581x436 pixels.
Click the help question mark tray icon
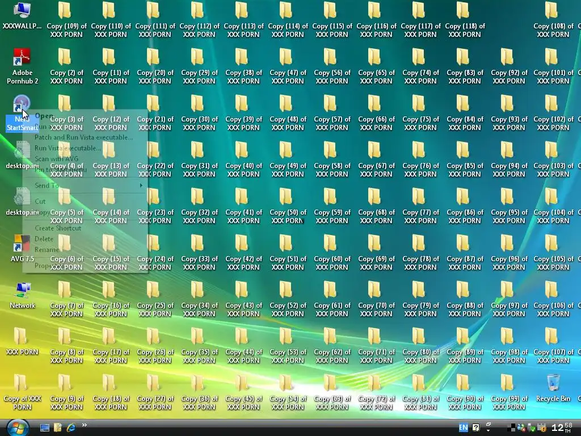(x=476, y=427)
